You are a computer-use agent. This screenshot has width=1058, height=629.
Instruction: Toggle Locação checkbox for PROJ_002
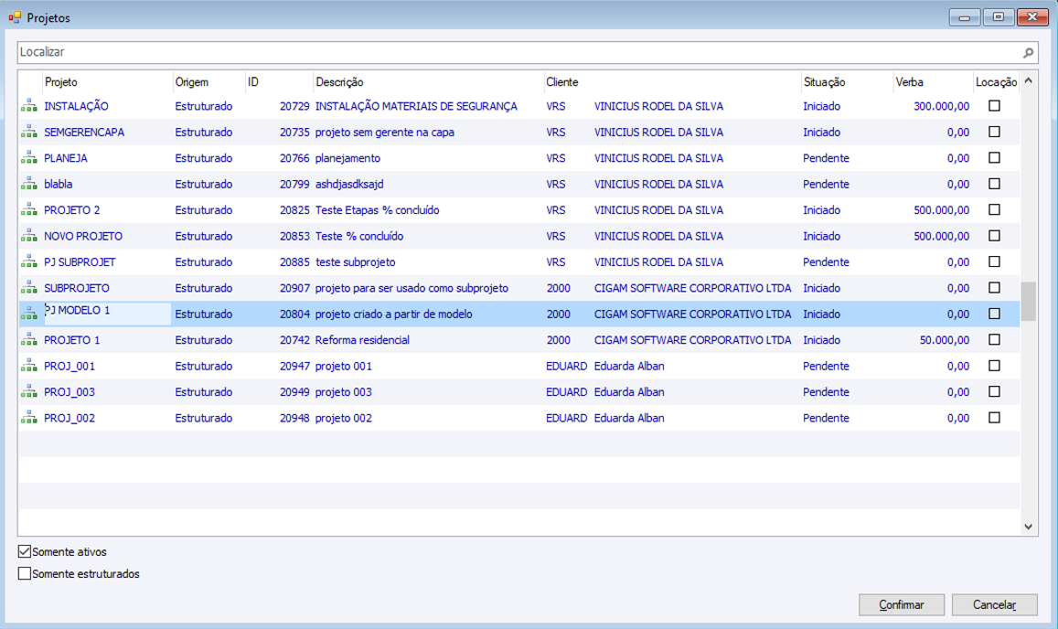[x=994, y=418]
